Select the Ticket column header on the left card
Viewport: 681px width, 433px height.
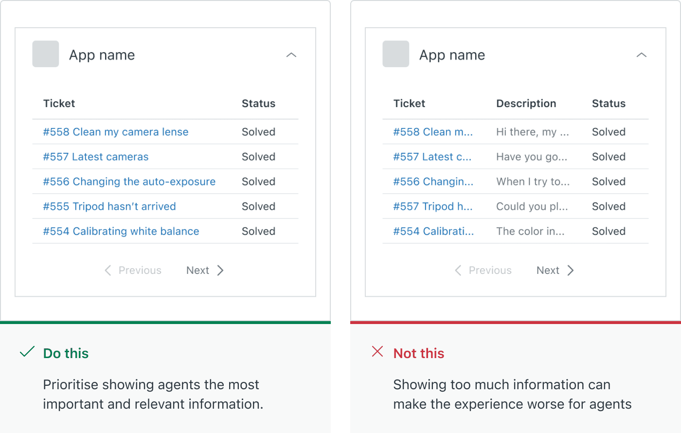pos(59,103)
